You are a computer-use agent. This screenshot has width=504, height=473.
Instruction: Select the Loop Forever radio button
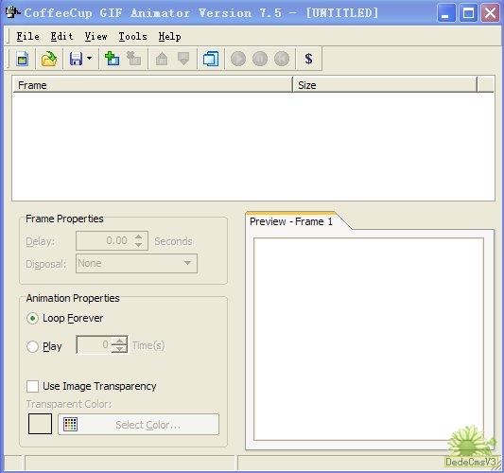point(32,319)
